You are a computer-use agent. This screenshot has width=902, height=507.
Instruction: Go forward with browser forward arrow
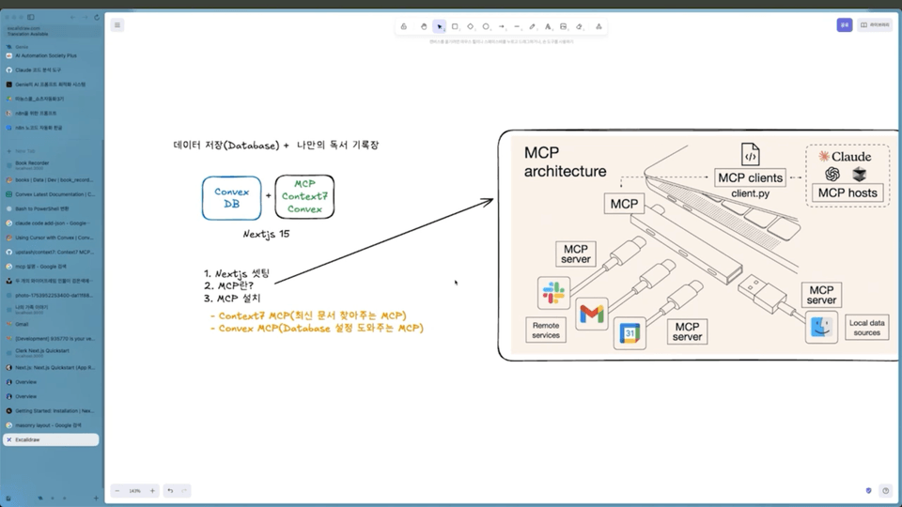click(85, 17)
